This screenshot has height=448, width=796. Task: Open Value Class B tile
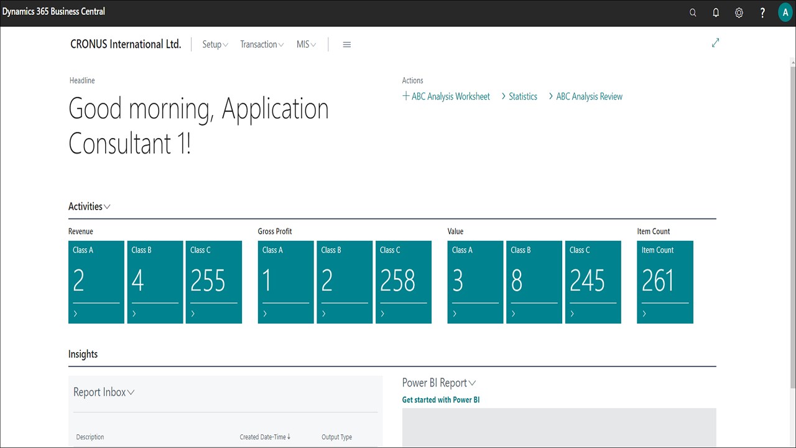(x=534, y=282)
